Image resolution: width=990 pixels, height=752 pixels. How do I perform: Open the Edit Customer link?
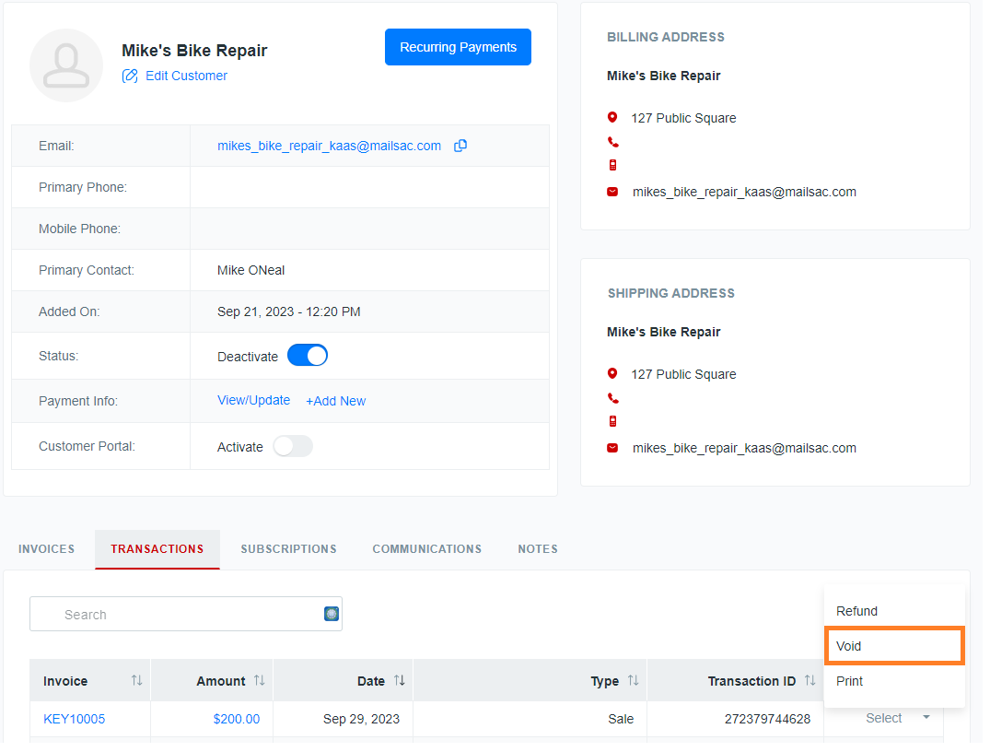click(x=186, y=76)
